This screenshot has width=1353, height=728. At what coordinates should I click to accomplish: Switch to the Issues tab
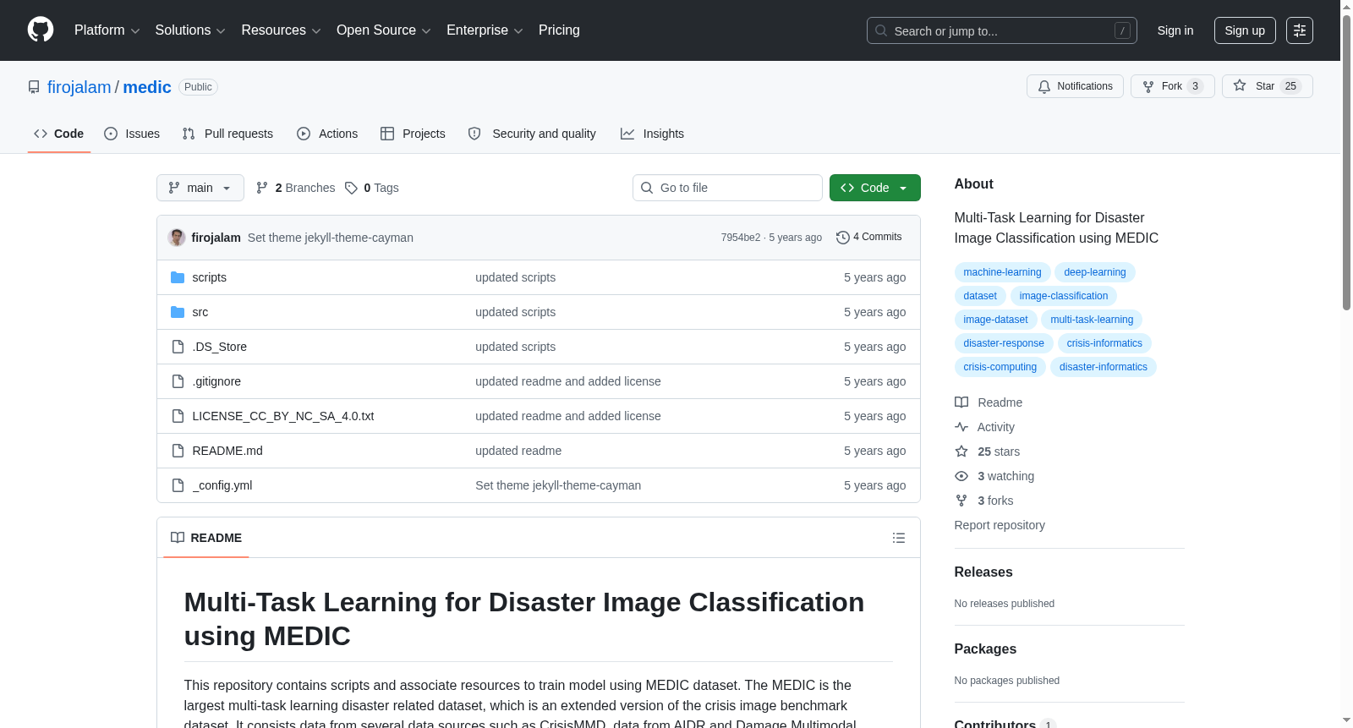pyautogui.click(x=132, y=134)
